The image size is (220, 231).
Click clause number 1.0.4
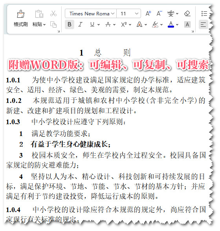pyautogui.click(x=13, y=210)
